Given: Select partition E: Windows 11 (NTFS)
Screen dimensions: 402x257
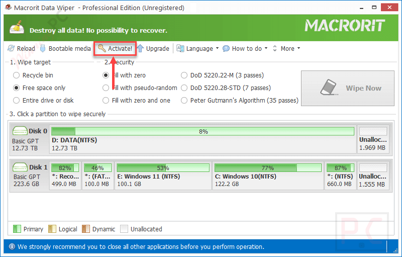Looking at the screenshot, I should pos(163,176).
